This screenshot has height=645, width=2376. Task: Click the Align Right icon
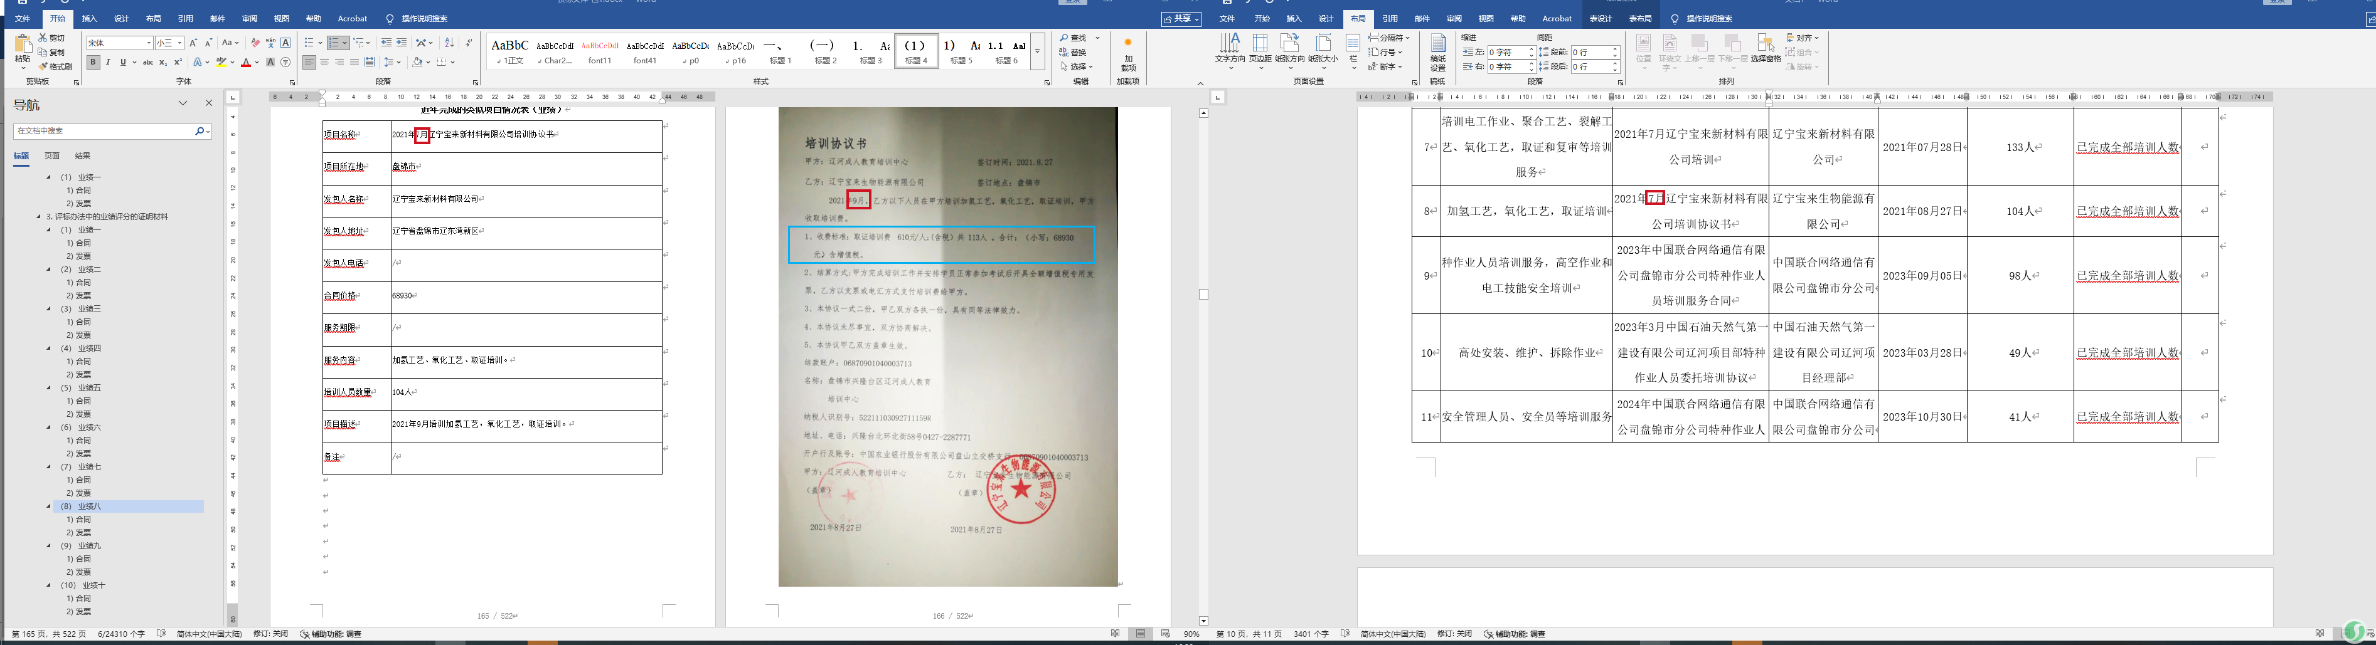click(339, 63)
